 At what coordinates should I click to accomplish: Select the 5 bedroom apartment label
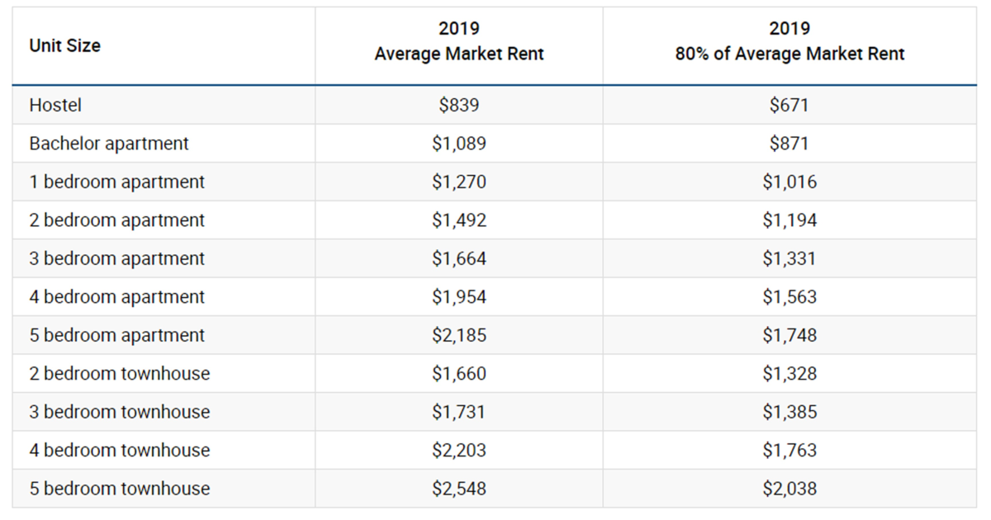pos(116,335)
